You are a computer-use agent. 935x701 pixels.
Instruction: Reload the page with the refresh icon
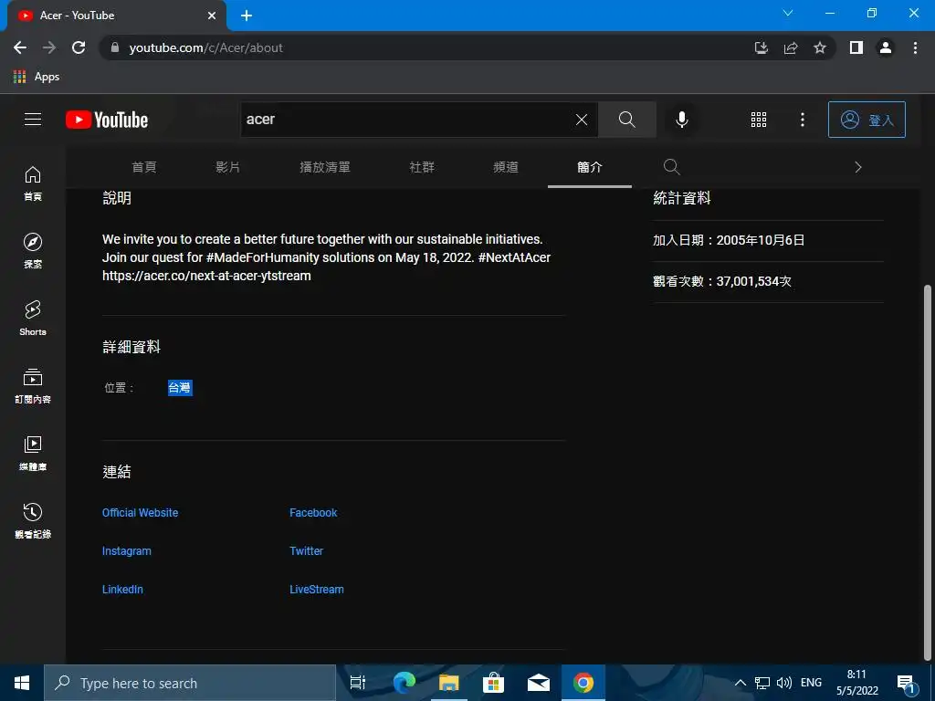tap(79, 47)
